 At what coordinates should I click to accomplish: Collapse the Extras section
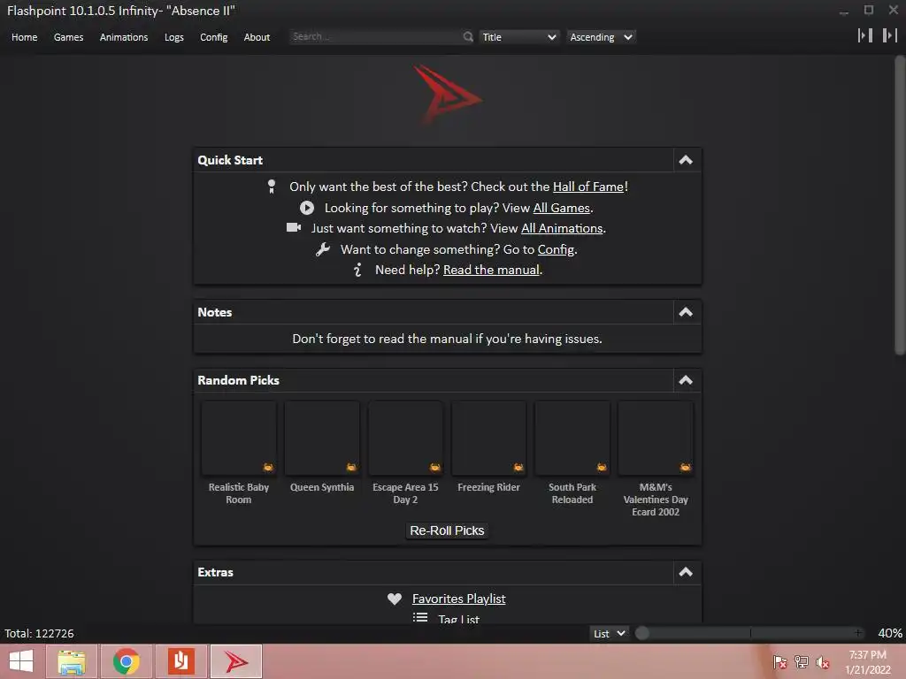[686, 572]
